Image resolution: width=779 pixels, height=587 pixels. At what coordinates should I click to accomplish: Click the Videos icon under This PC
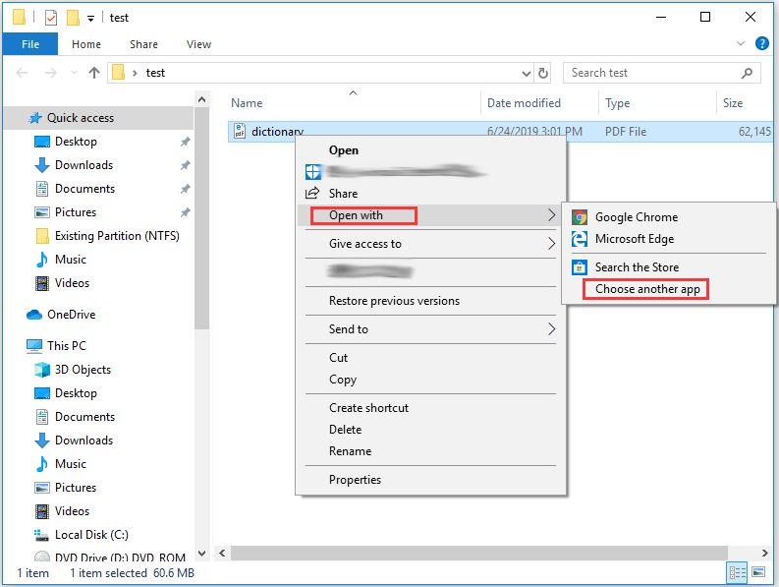point(42,511)
